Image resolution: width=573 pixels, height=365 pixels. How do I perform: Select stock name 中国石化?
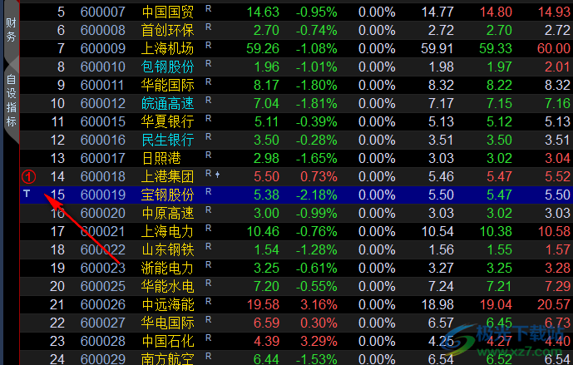[168, 341]
